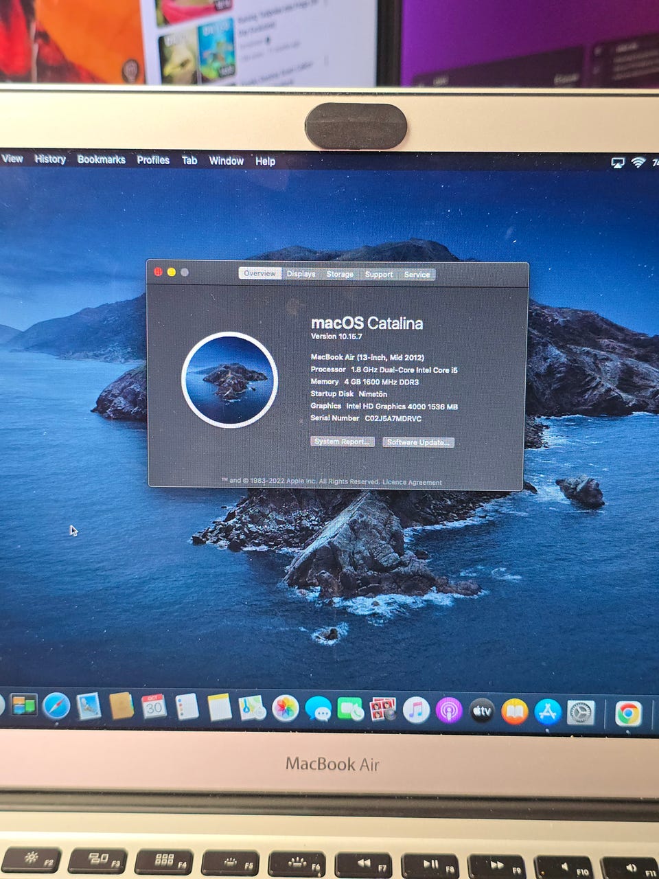Minimize the About This Mac window

171,272
